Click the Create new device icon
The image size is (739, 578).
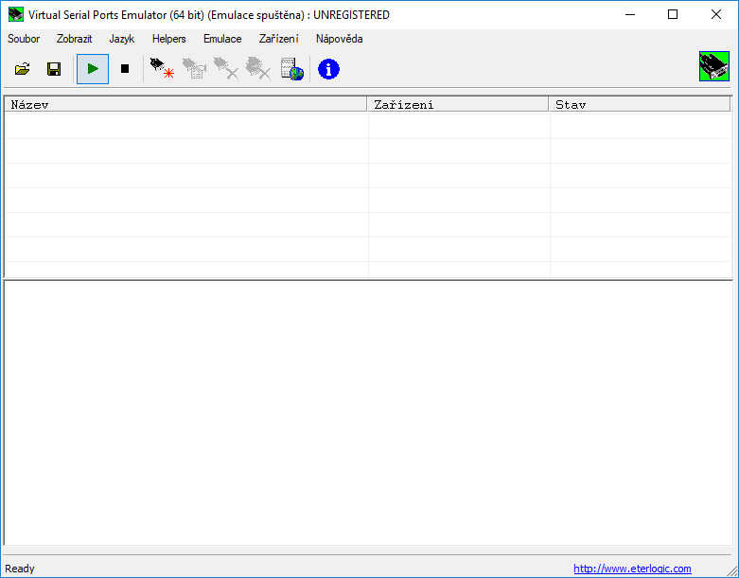(x=162, y=69)
